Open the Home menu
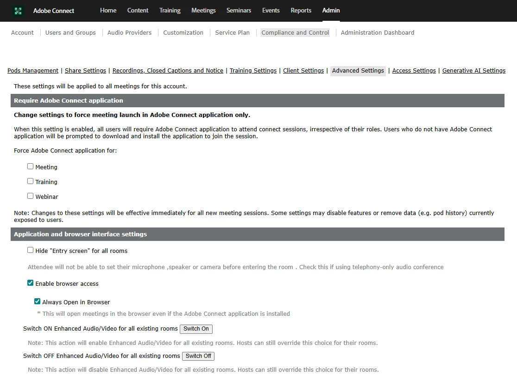 click(x=108, y=11)
